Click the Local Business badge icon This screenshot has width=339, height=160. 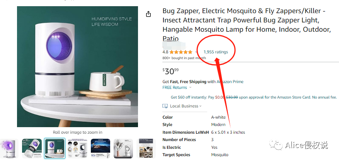click(x=165, y=106)
